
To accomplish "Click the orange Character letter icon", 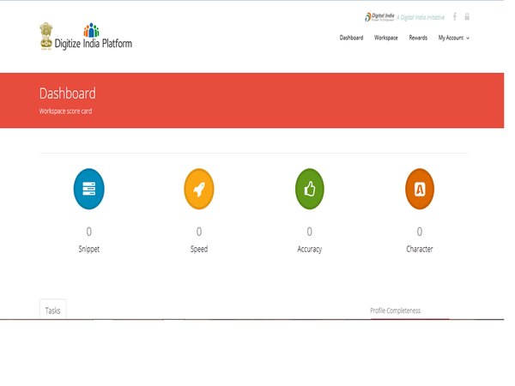I will click(x=420, y=190).
